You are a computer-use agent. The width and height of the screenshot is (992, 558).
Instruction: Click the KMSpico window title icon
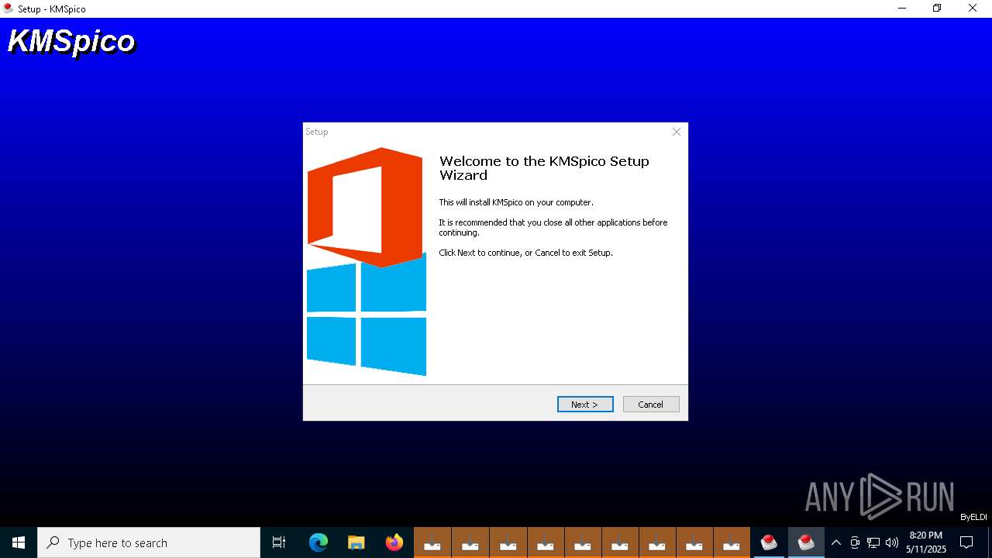point(9,9)
